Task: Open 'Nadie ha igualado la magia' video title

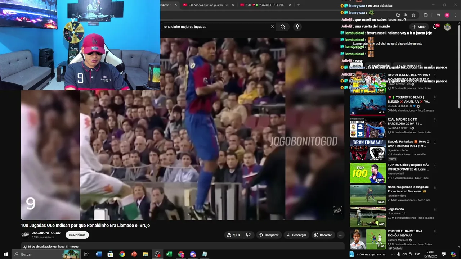Action: (408, 189)
